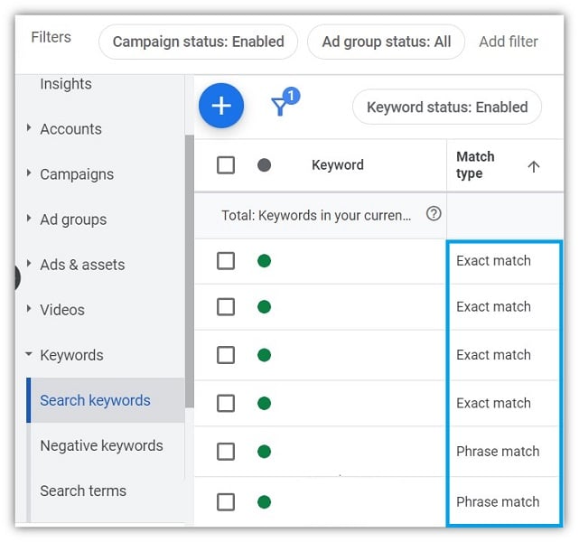This screenshot has height=542, width=579.
Task: Open Negative keywords page
Action: point(101,445)
